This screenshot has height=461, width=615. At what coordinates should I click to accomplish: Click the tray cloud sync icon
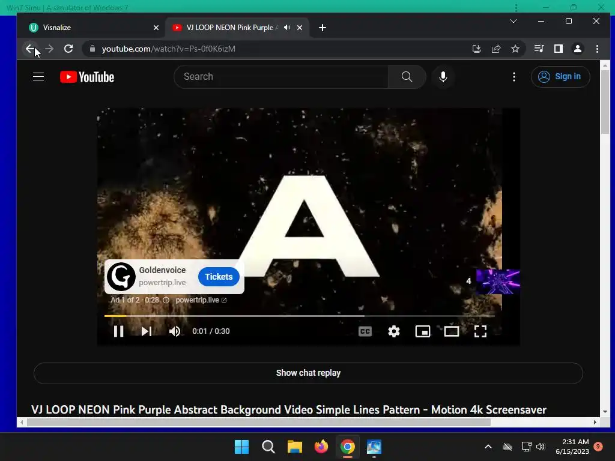tap(507, 447)
